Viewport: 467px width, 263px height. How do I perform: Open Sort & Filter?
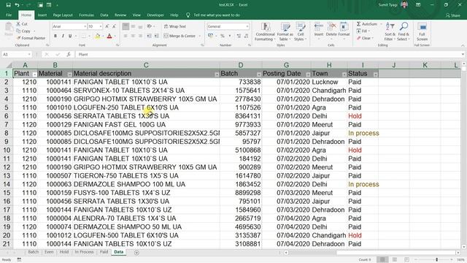tap(390, 31)
